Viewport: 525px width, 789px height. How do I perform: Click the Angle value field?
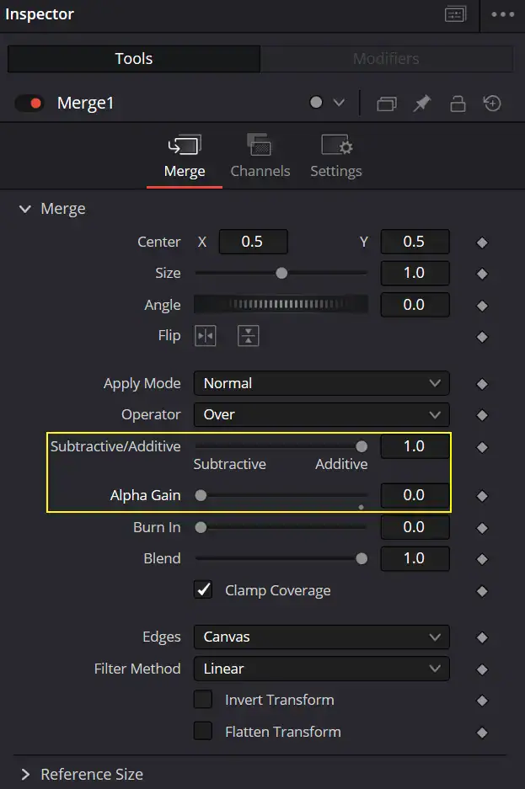point(415,305)
